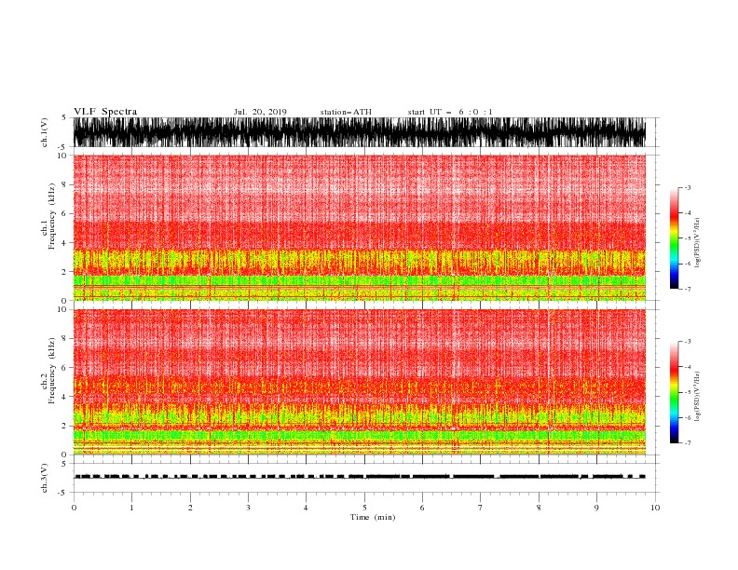Image resolution: width=738 pixels, height=570 pixels.
Task: Click the ch.2 frequency tick label 8
Action: coord(65,339)
